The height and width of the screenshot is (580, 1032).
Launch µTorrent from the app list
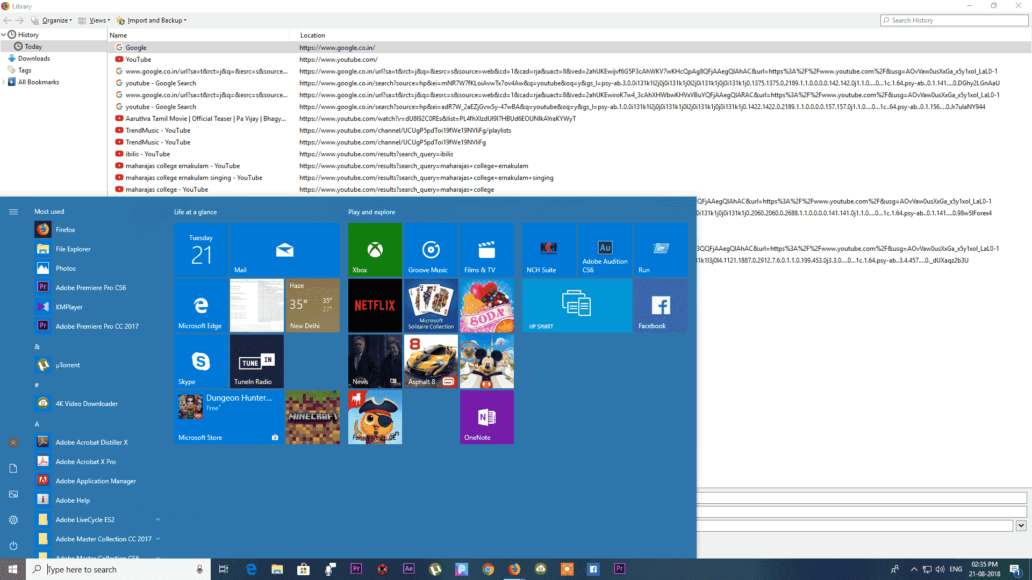point(97,365)
